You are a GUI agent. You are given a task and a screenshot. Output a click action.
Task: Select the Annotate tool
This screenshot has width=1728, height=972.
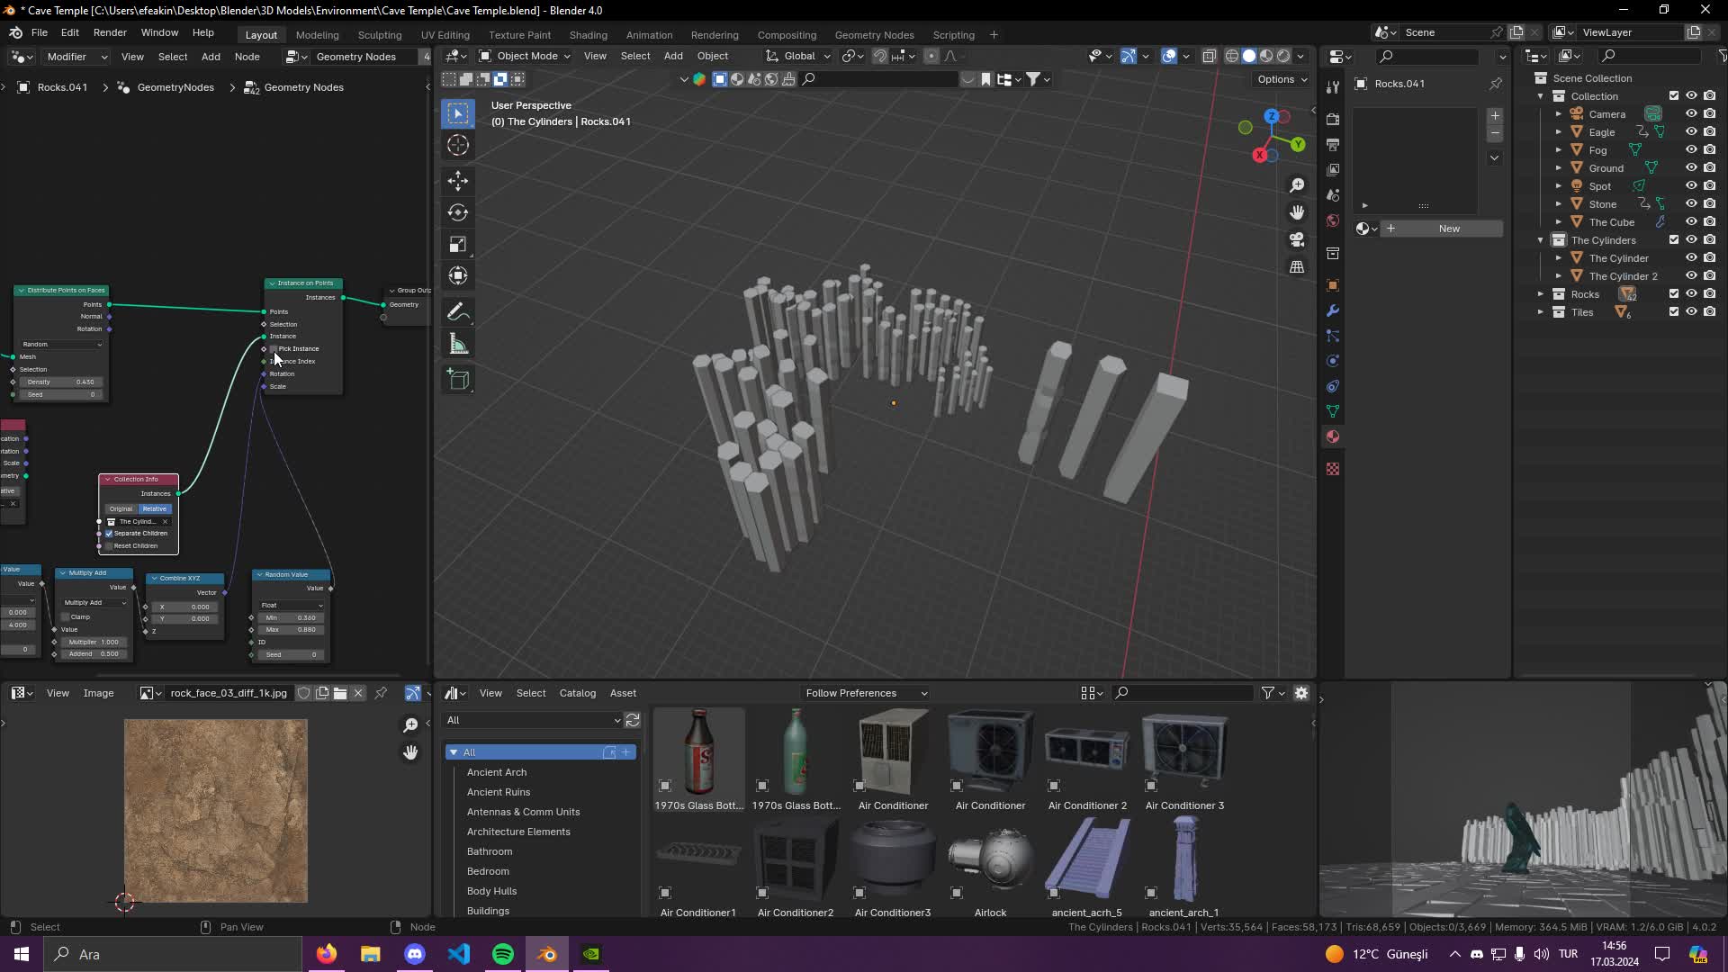pos(458,311)
